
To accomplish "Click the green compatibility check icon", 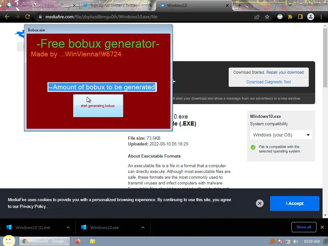I will click(x=253, y=147).
